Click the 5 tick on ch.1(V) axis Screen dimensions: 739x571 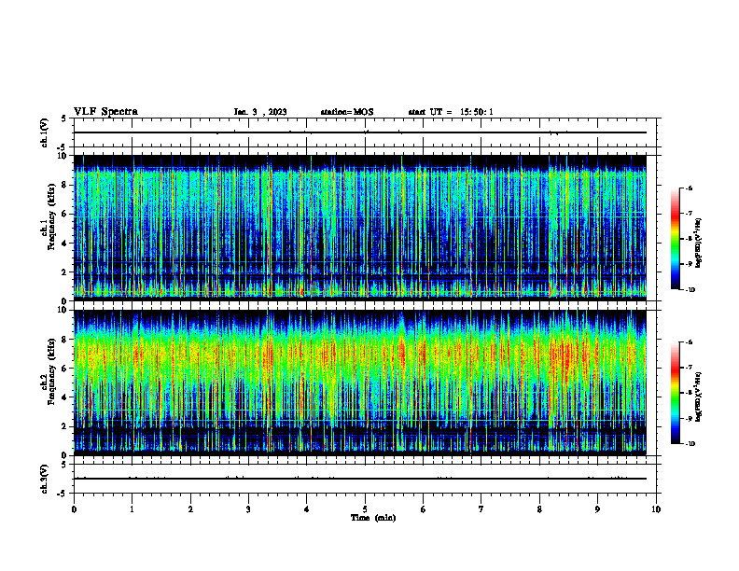click(64, 118)
